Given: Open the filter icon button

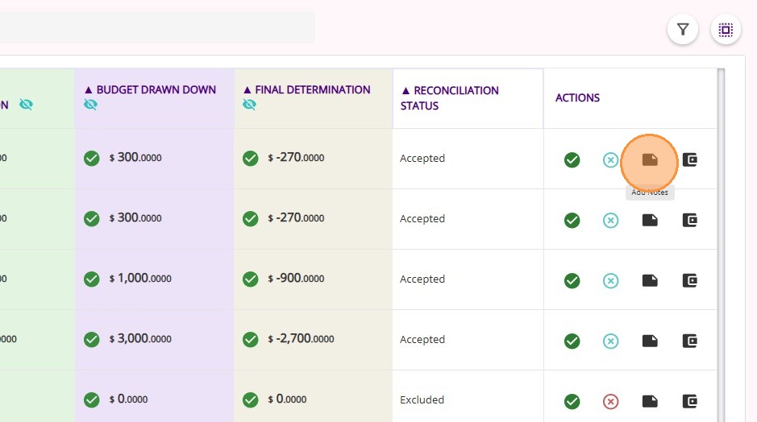Looking at the screenshot, I should [683, 30].
